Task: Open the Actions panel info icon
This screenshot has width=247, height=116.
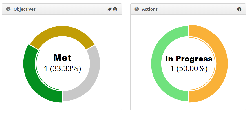Action: pos(239,9)
